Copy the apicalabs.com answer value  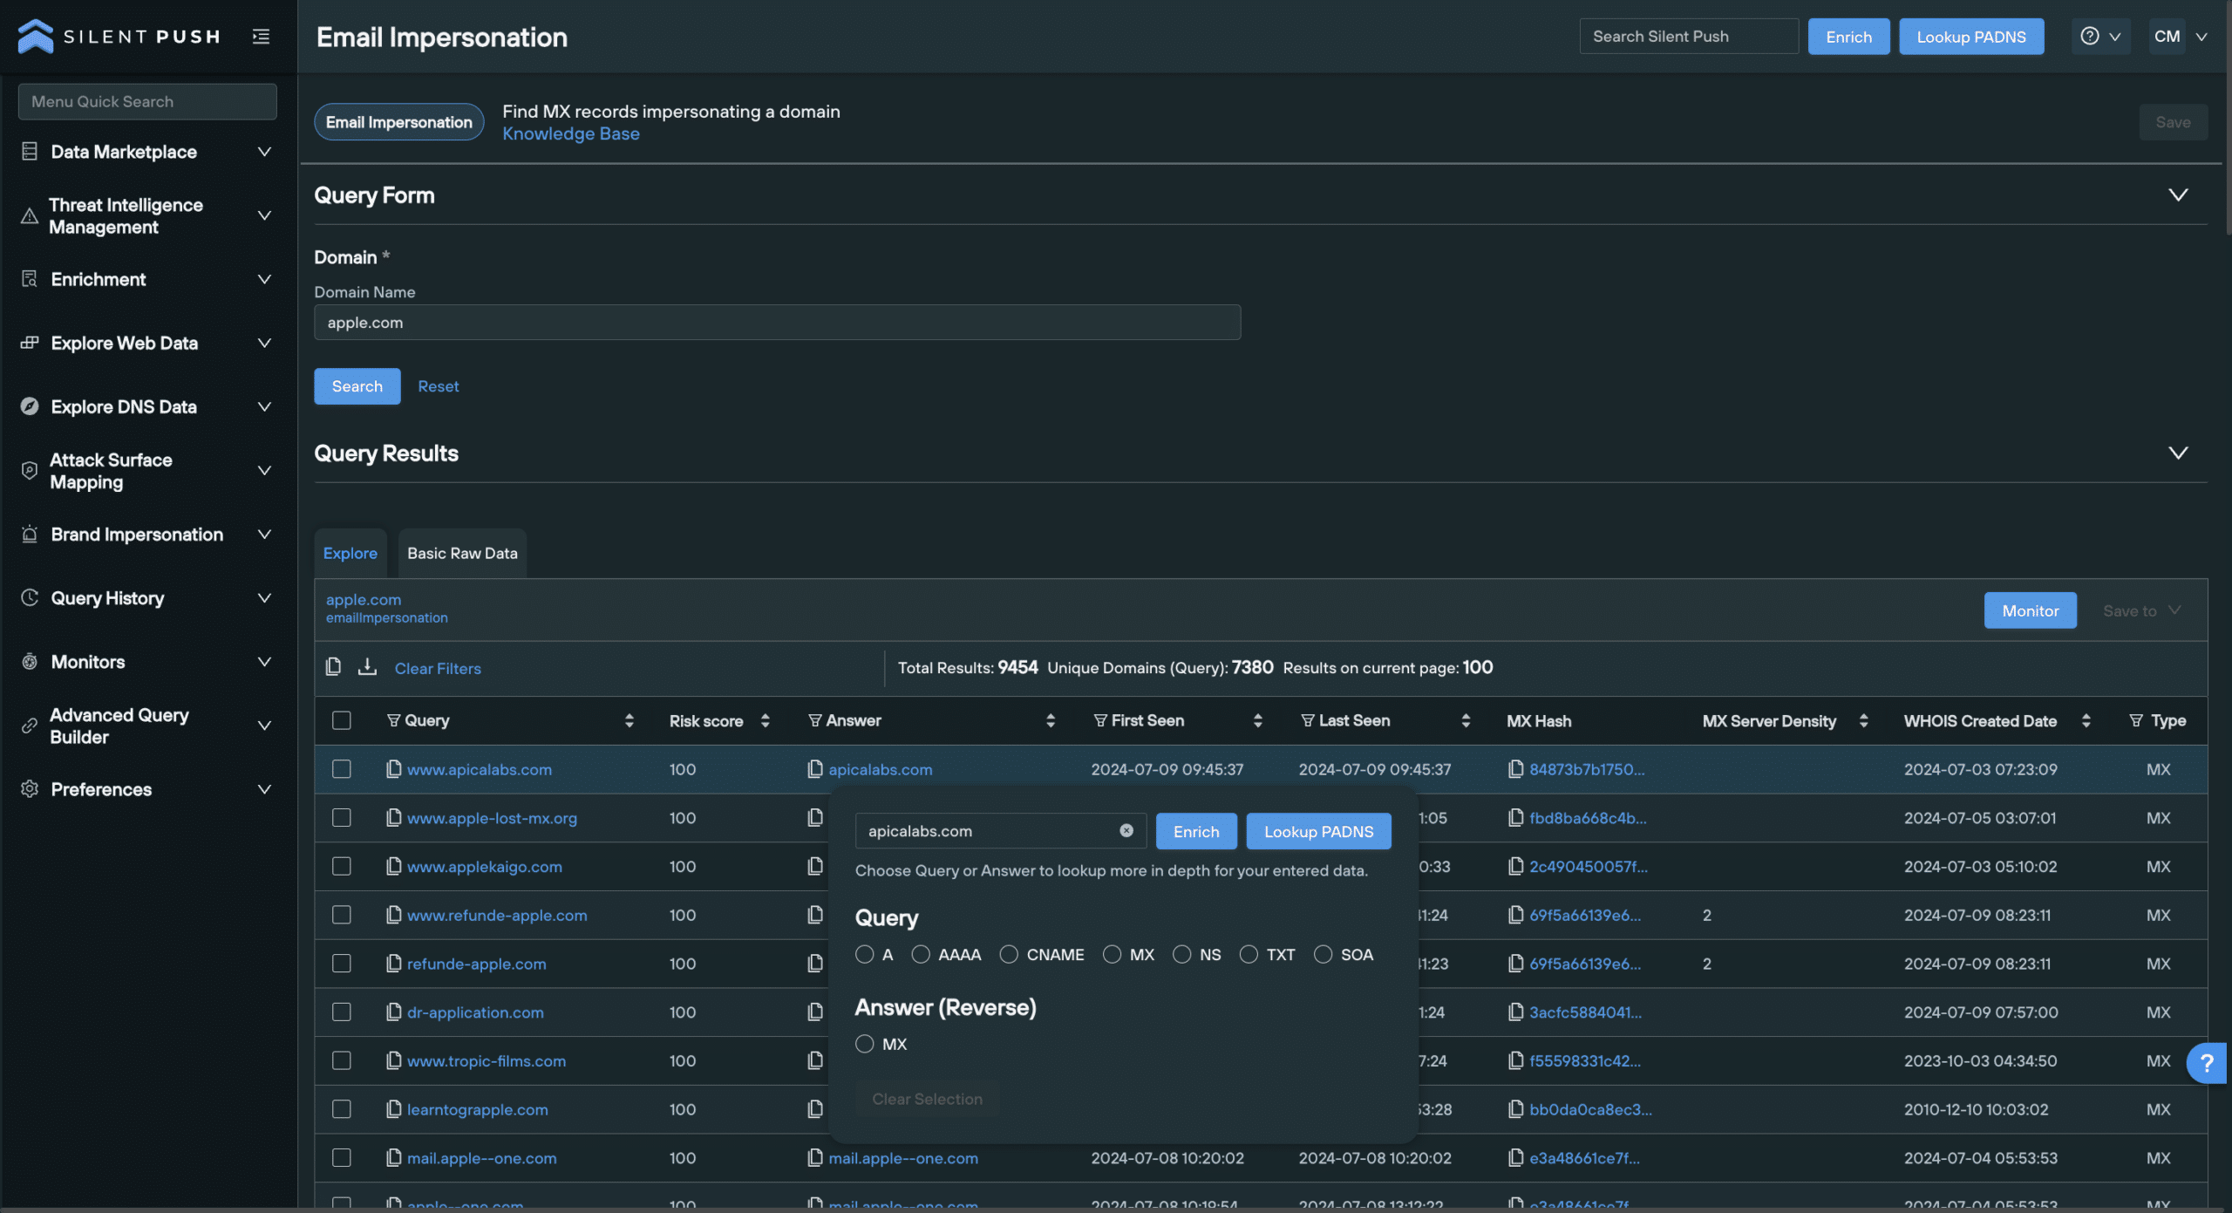tap(815, 769)
